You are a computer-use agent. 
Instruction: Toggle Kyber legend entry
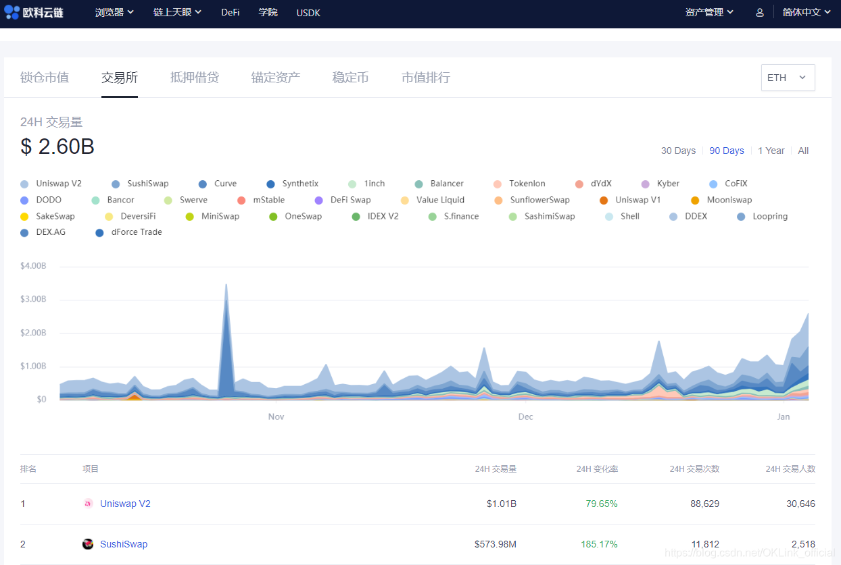[660, 184]
